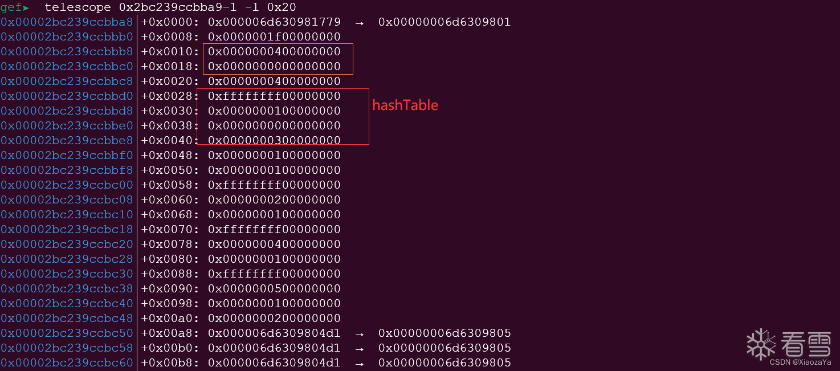Screen dimensions: 840x371
Task: Click the +0x0028 offset label
Action: (170, 96)
